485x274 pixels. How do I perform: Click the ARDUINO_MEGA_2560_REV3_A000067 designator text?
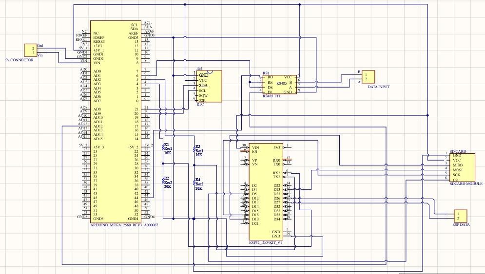pyautogui.click(x=124, y=225)
